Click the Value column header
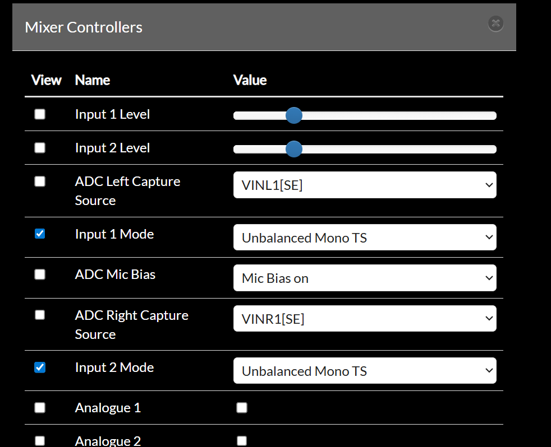This screenshot has width=551, height=447. point(250,80)
